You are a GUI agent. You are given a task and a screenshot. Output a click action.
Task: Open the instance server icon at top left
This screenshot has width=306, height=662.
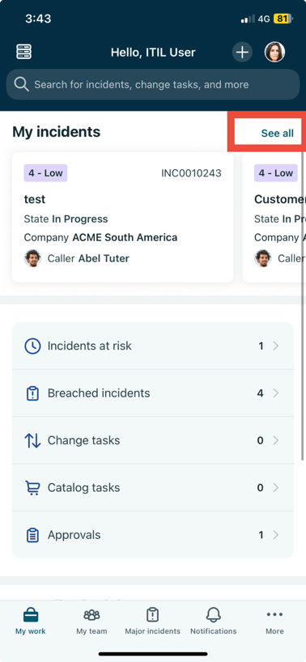click(24, 52)
